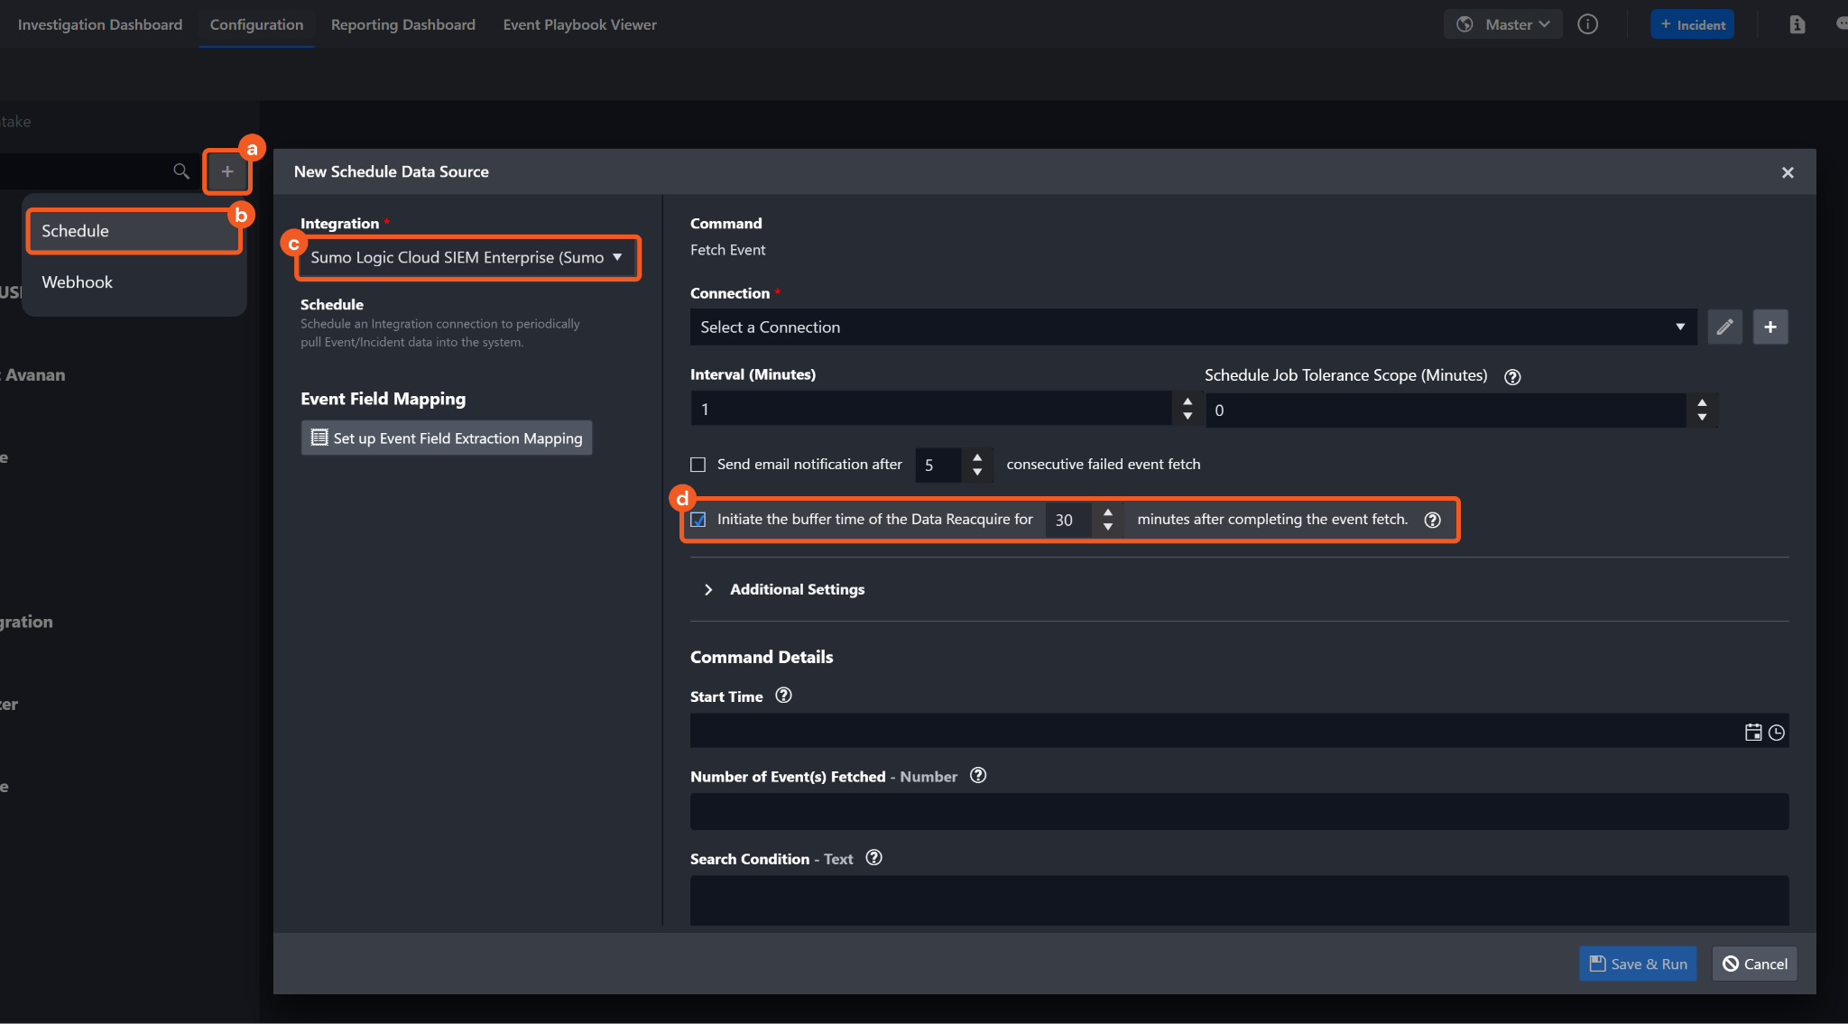Click the Number of Event(s) Fetched field
The height and width of the screenshot is (1024, 1848).
tap(1239, 812)
